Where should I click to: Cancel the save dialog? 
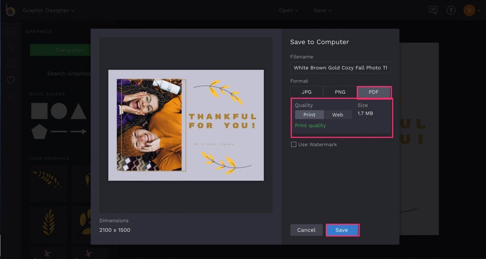click(306, 230)
